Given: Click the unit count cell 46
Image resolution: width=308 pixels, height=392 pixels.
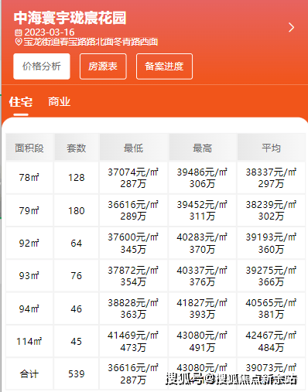Looking at the screenshot, I should [77, 308].
